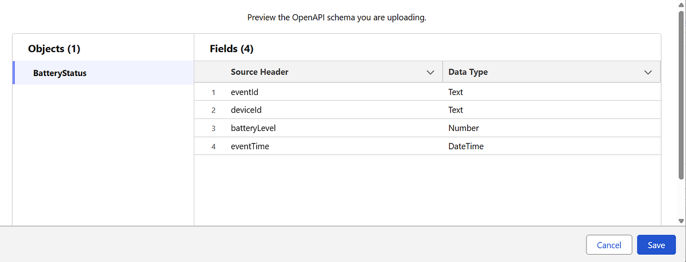Select the batteryLevel source header cell
This screenshot has width=686, height=262.
click(x=253, y=128)
